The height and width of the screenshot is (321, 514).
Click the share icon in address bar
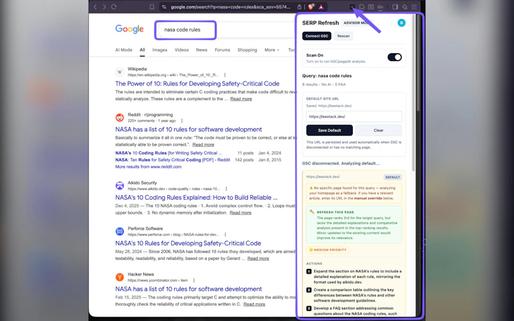tap(299, 7)
